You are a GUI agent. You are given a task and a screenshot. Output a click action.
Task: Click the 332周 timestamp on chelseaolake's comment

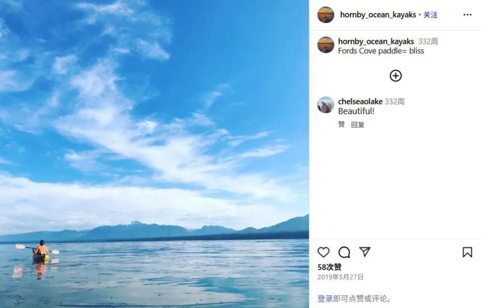coord(395,101)
